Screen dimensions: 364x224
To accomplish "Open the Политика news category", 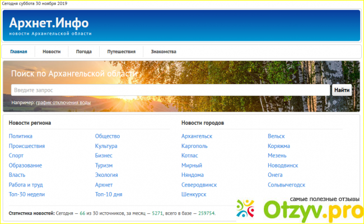I will (x=21, y=136).
